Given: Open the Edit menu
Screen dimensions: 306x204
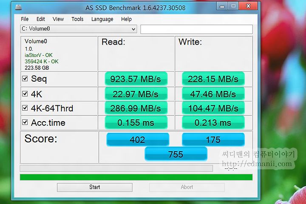Looking at the screenshot, I should [41, 19].
